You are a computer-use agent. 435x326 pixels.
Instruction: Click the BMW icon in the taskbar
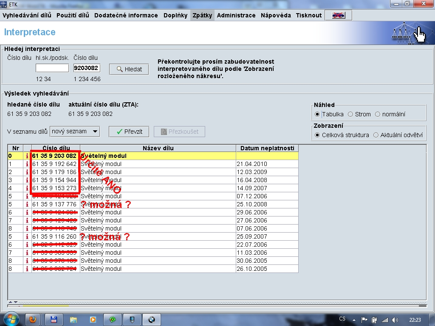[x=151, y=320]
